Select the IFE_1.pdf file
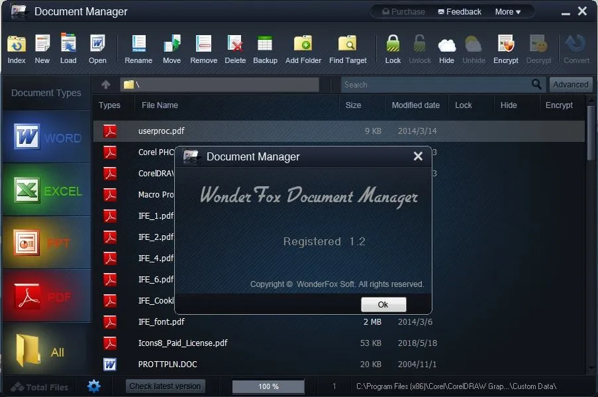This screenshot has height=397, width=598. pos(156,215)
